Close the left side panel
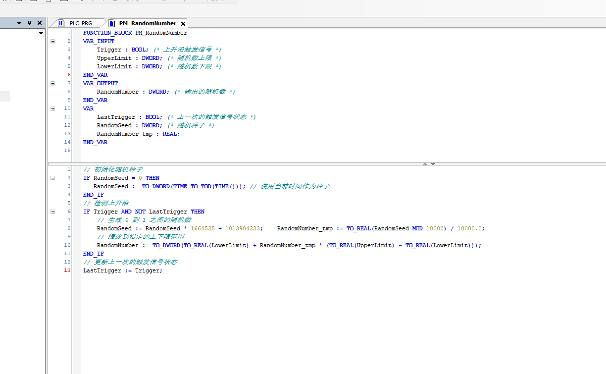The width and height of the screenshot is (606, 374). coord(40,23)
